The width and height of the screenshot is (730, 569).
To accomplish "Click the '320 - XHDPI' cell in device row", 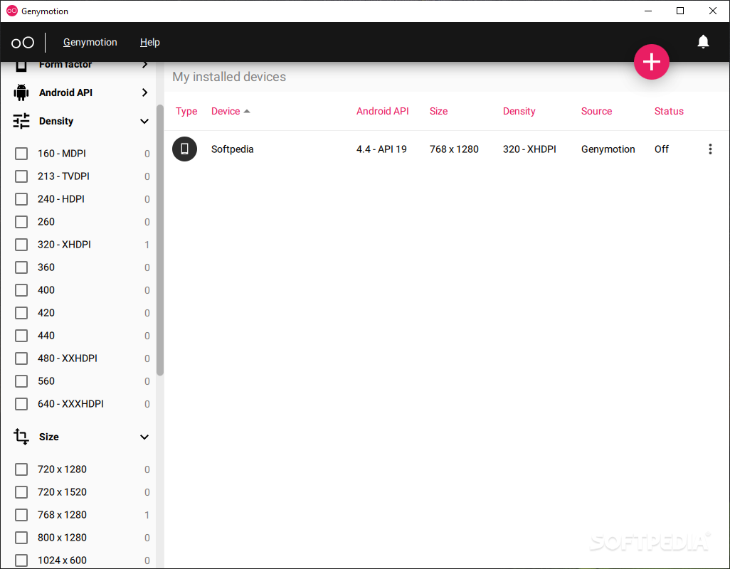I will tap(529, 149).
